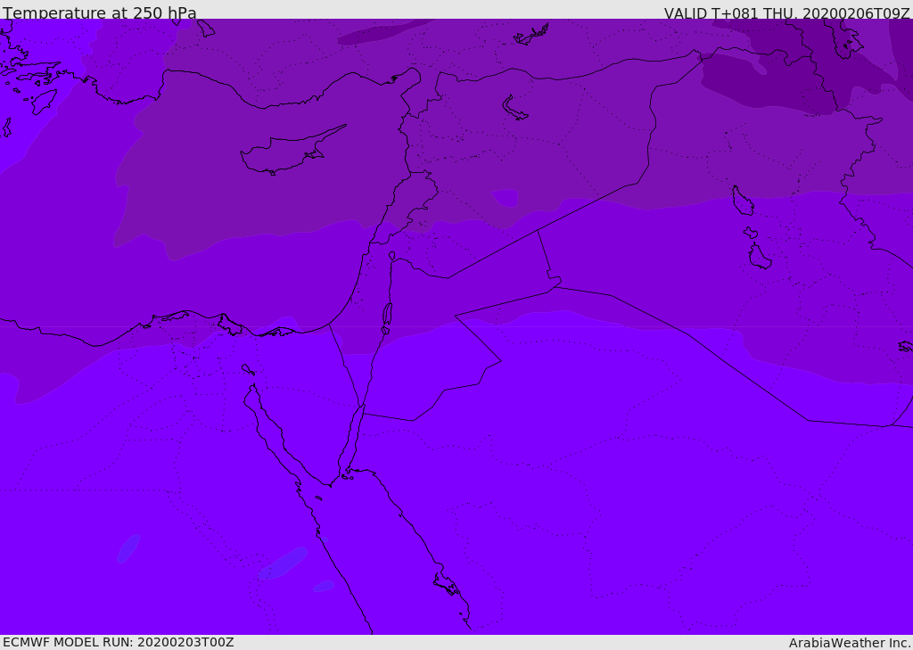Click the ArabiaWeather Inc. credit text
Image resolution: width=913 pixels, height=650 pixels.
click(x=850, y=643)
